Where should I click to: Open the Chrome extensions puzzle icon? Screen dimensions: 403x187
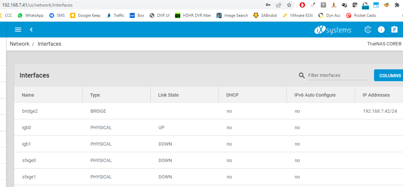point(397,5)
